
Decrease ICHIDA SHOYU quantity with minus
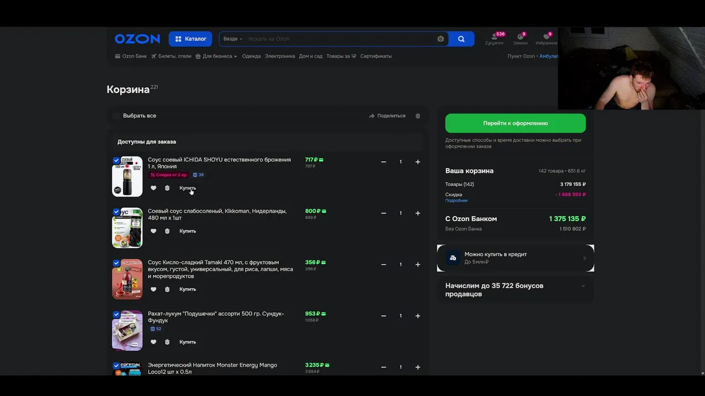(x=384, y=162)
